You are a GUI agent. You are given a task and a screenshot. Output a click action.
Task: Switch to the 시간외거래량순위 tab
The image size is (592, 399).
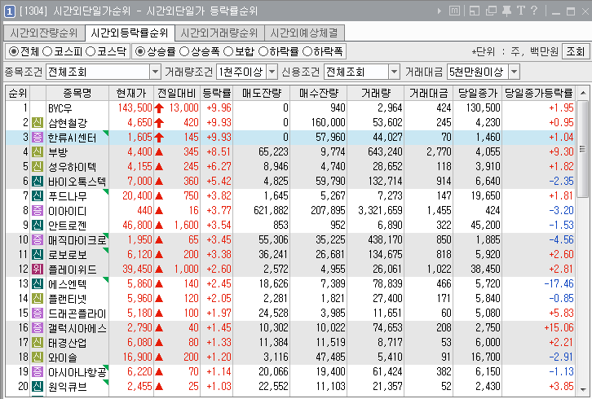[x=219, y=33]
